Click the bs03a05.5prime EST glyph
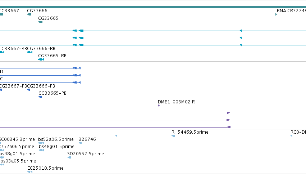This screenshot has width=306, height=174. [2, 165]
